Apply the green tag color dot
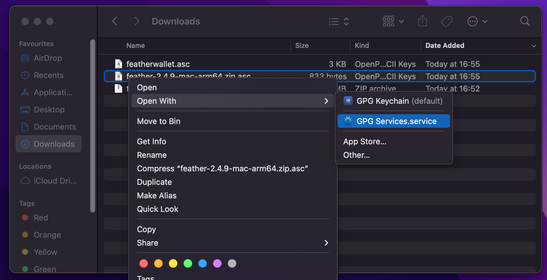The width and height of the screenshot is (547, 280). pos(188,263)
